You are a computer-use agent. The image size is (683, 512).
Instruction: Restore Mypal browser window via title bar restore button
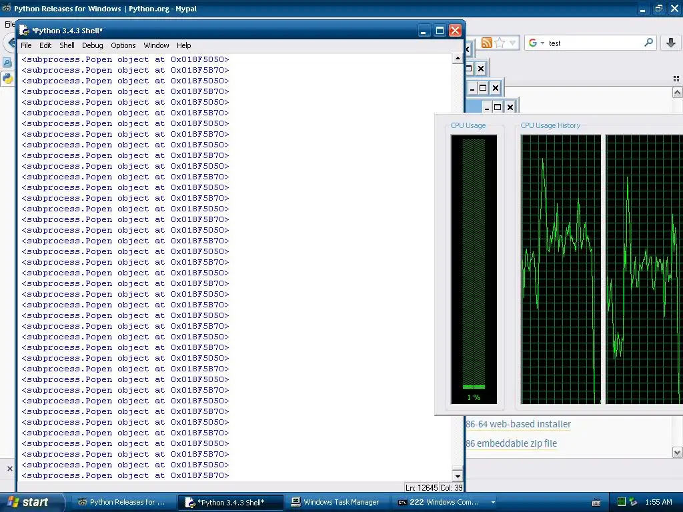(658, 8)
